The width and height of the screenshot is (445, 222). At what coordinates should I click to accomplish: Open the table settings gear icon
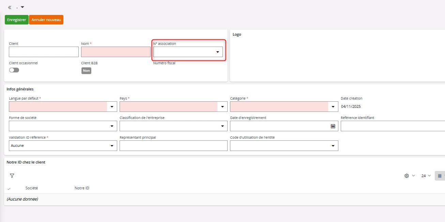tap(406, 176)
